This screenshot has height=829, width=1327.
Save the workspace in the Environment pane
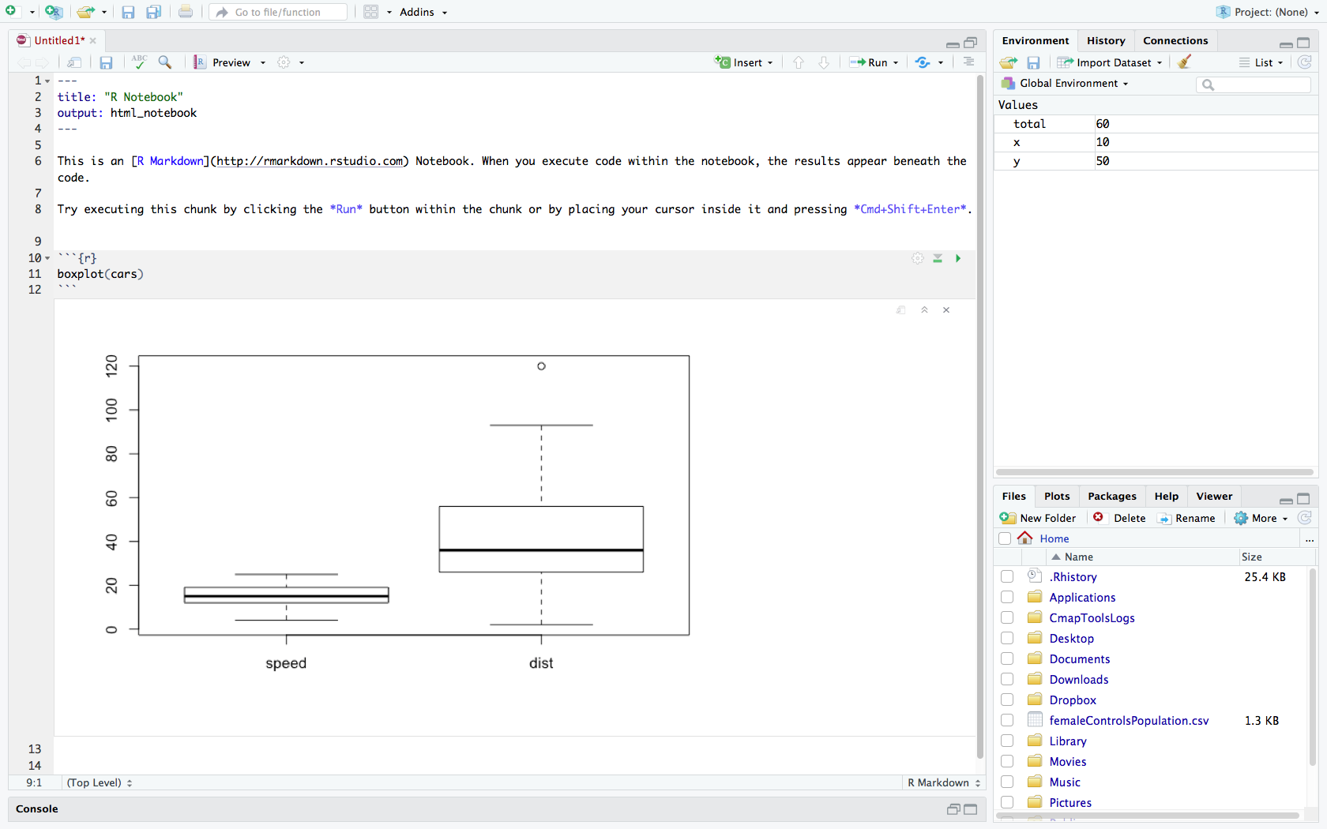[1033, 62]
